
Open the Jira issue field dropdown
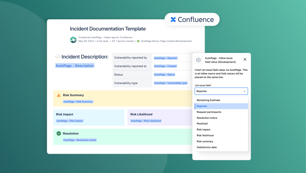[221, 91]
